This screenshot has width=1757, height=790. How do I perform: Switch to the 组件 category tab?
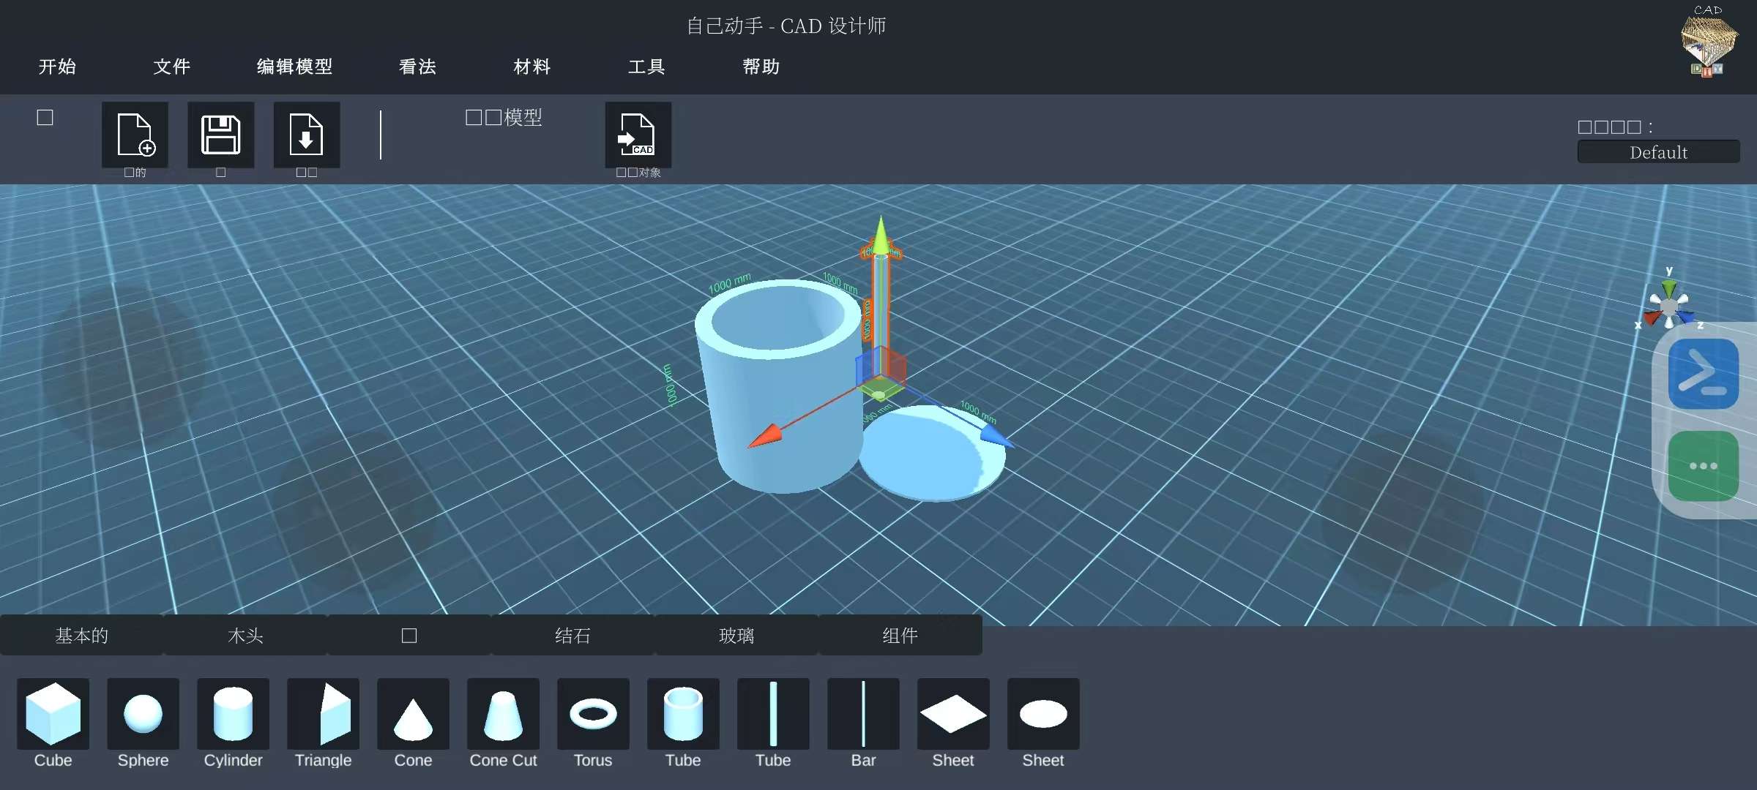pos(900,635)
